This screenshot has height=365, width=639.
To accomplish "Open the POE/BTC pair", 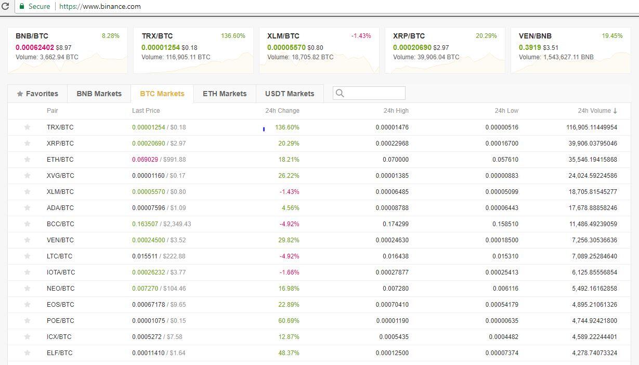I will click(60, 320).
